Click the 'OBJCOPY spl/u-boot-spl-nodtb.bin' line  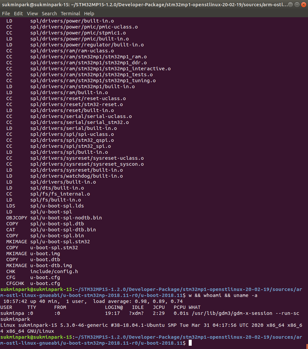54,218
